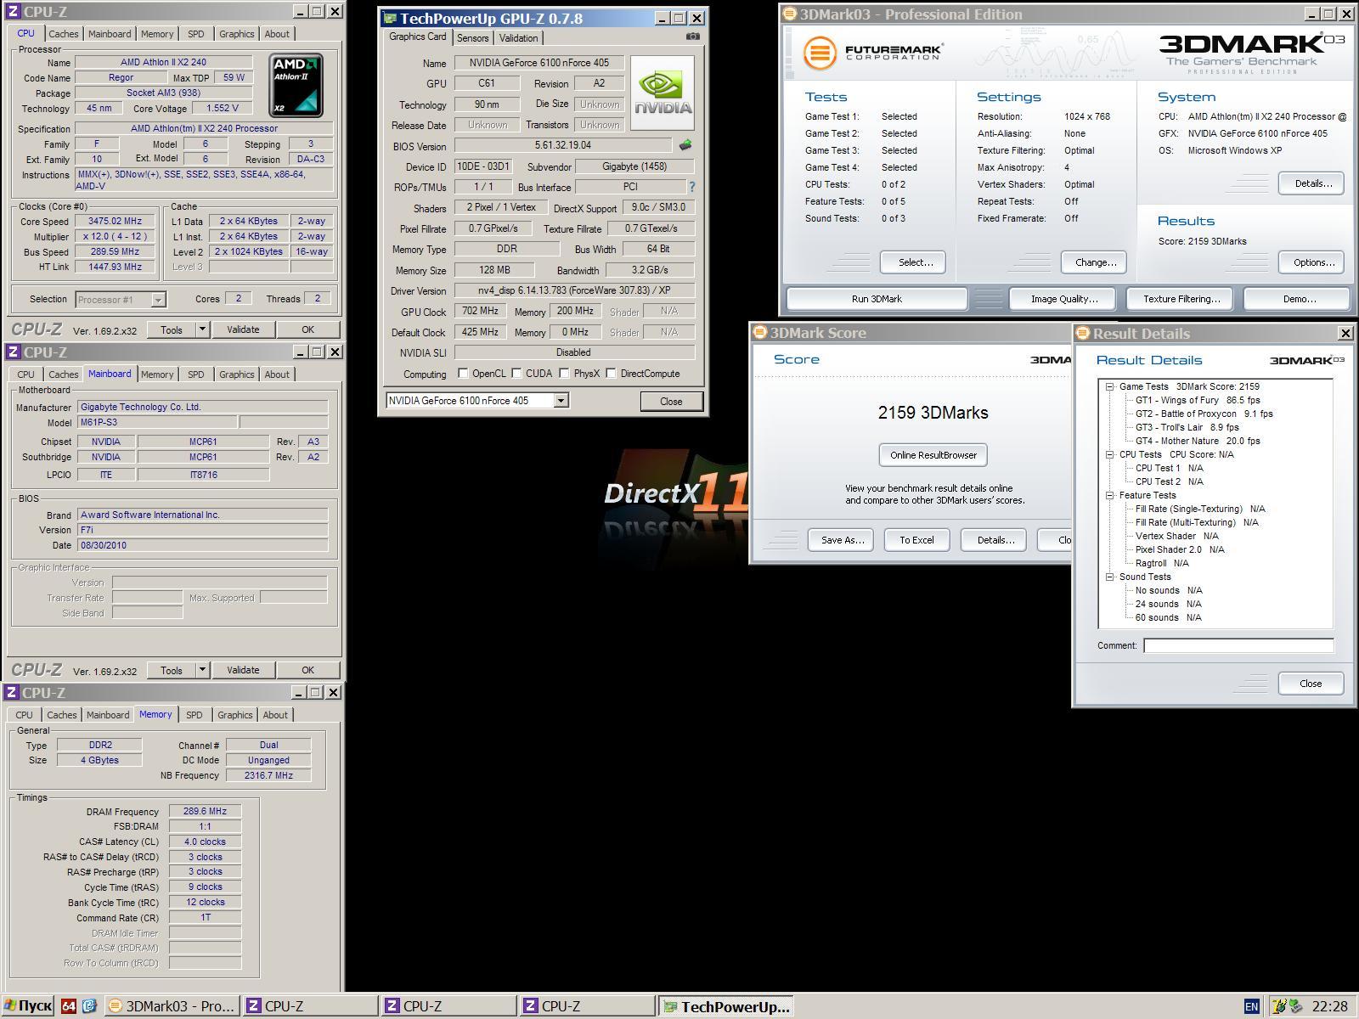
Task: Open Tools dropdown arrow in middle CPU-Z
Action: click(x=202, y=670)
